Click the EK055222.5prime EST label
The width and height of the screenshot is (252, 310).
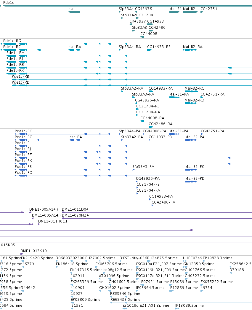216,282
